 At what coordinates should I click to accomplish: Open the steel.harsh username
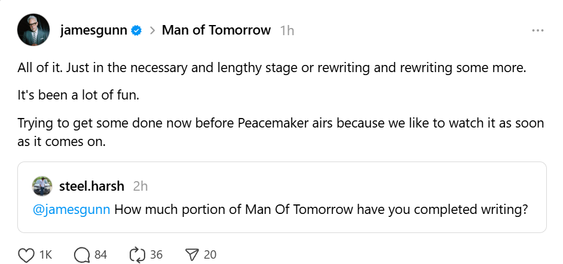(x=91, y=186)
